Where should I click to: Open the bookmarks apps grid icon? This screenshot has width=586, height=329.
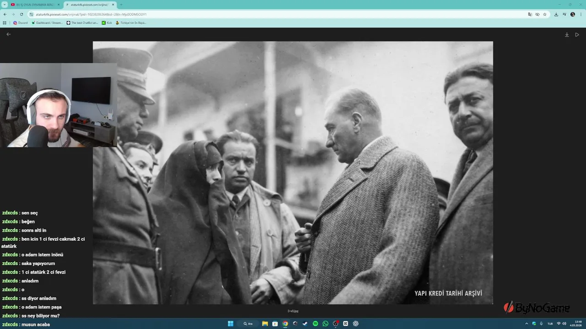pos(5,22)
